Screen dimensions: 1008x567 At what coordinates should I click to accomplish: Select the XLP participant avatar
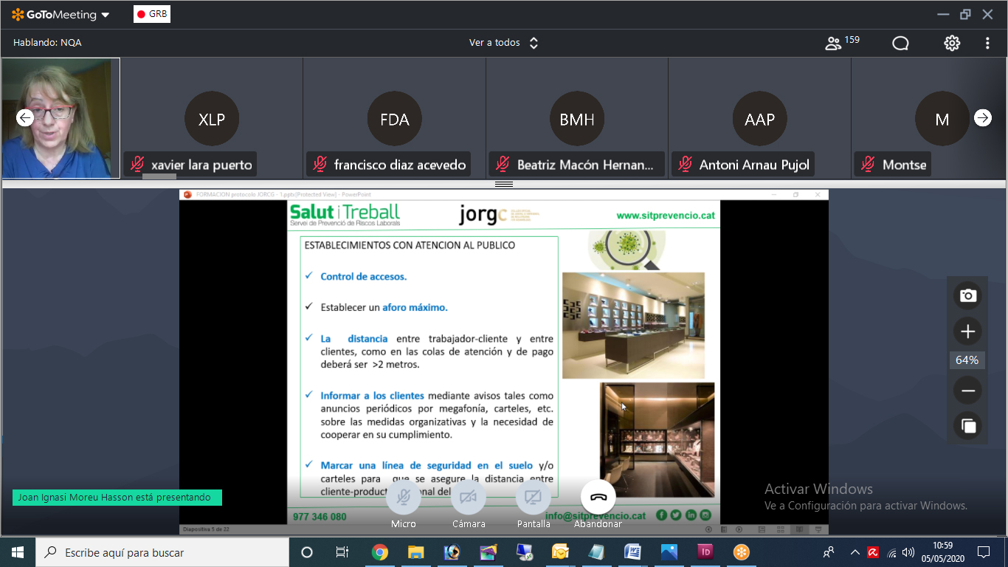pyautogui.click(x=212, y=119)
